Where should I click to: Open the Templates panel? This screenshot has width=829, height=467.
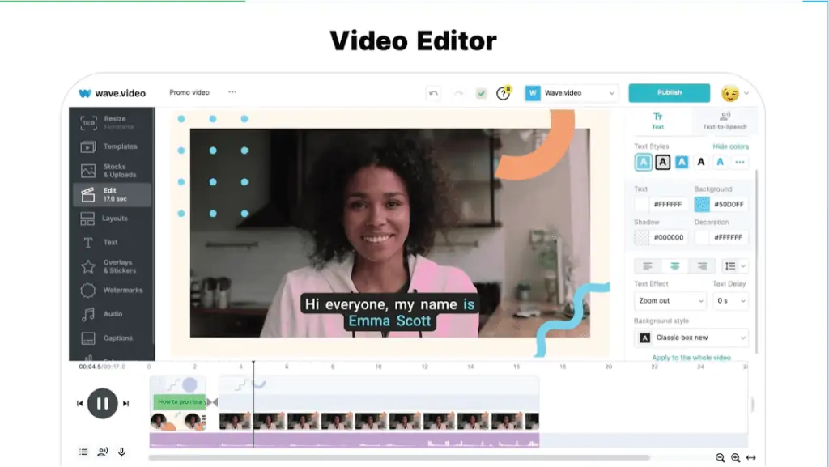113,146
